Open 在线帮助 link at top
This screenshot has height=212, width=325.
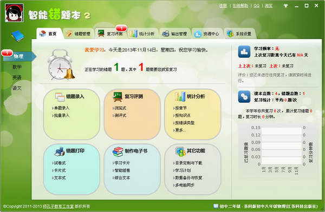[x=240, y=6]
